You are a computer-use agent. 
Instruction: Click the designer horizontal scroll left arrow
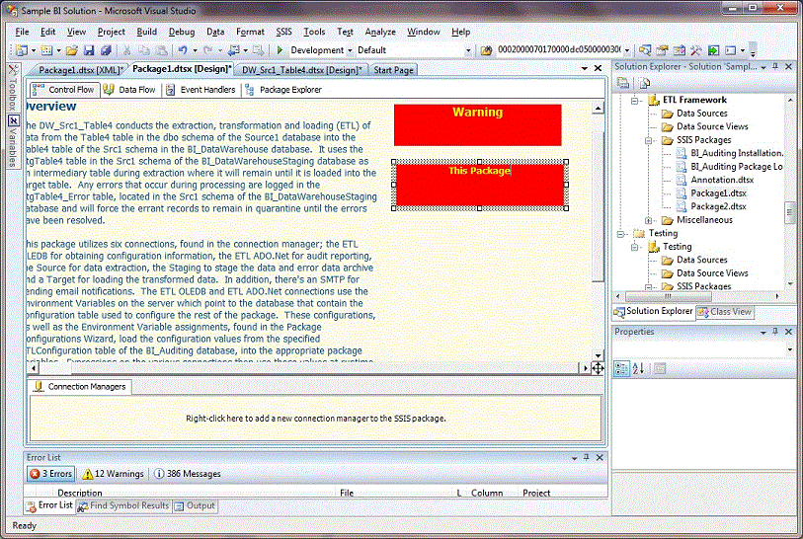[34, 368]
